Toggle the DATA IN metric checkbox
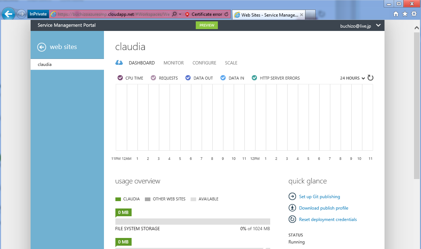 coord(223,78)
